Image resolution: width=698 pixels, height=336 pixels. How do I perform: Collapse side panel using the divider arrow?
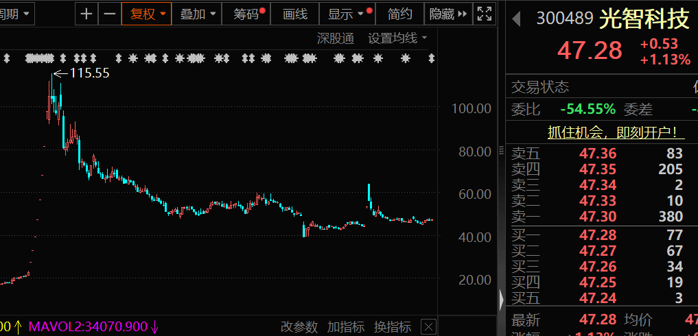click(501, 300)
